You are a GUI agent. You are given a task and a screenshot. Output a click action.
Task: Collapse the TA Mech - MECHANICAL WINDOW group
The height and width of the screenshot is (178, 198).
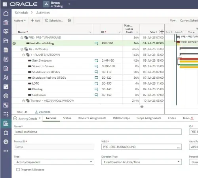point(23,101)
